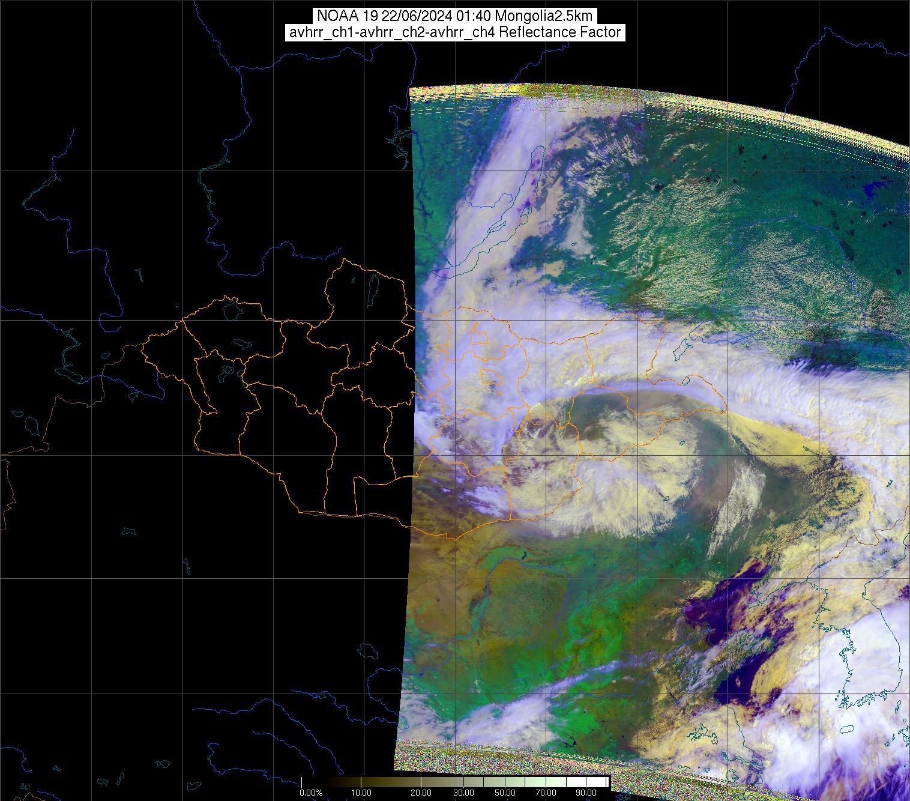
Task: Click the reflectance color scale bar
Action: click(x=455, y=782)
